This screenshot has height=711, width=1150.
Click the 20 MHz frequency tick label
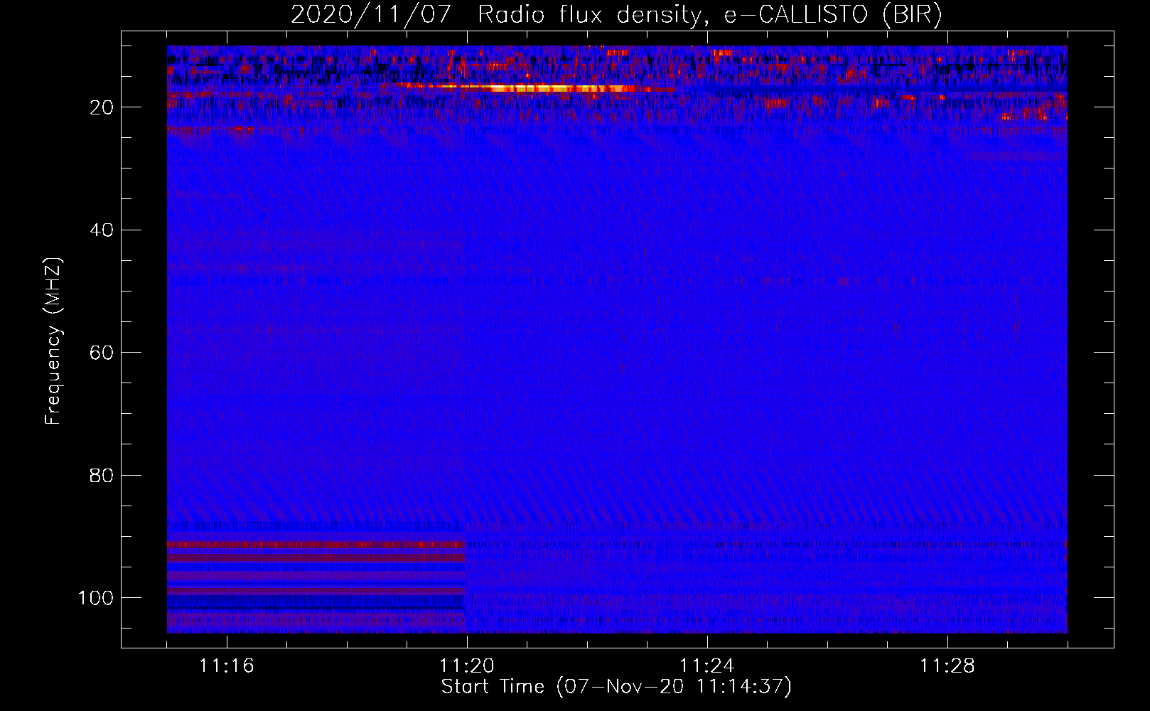click(x=102, y=107)
